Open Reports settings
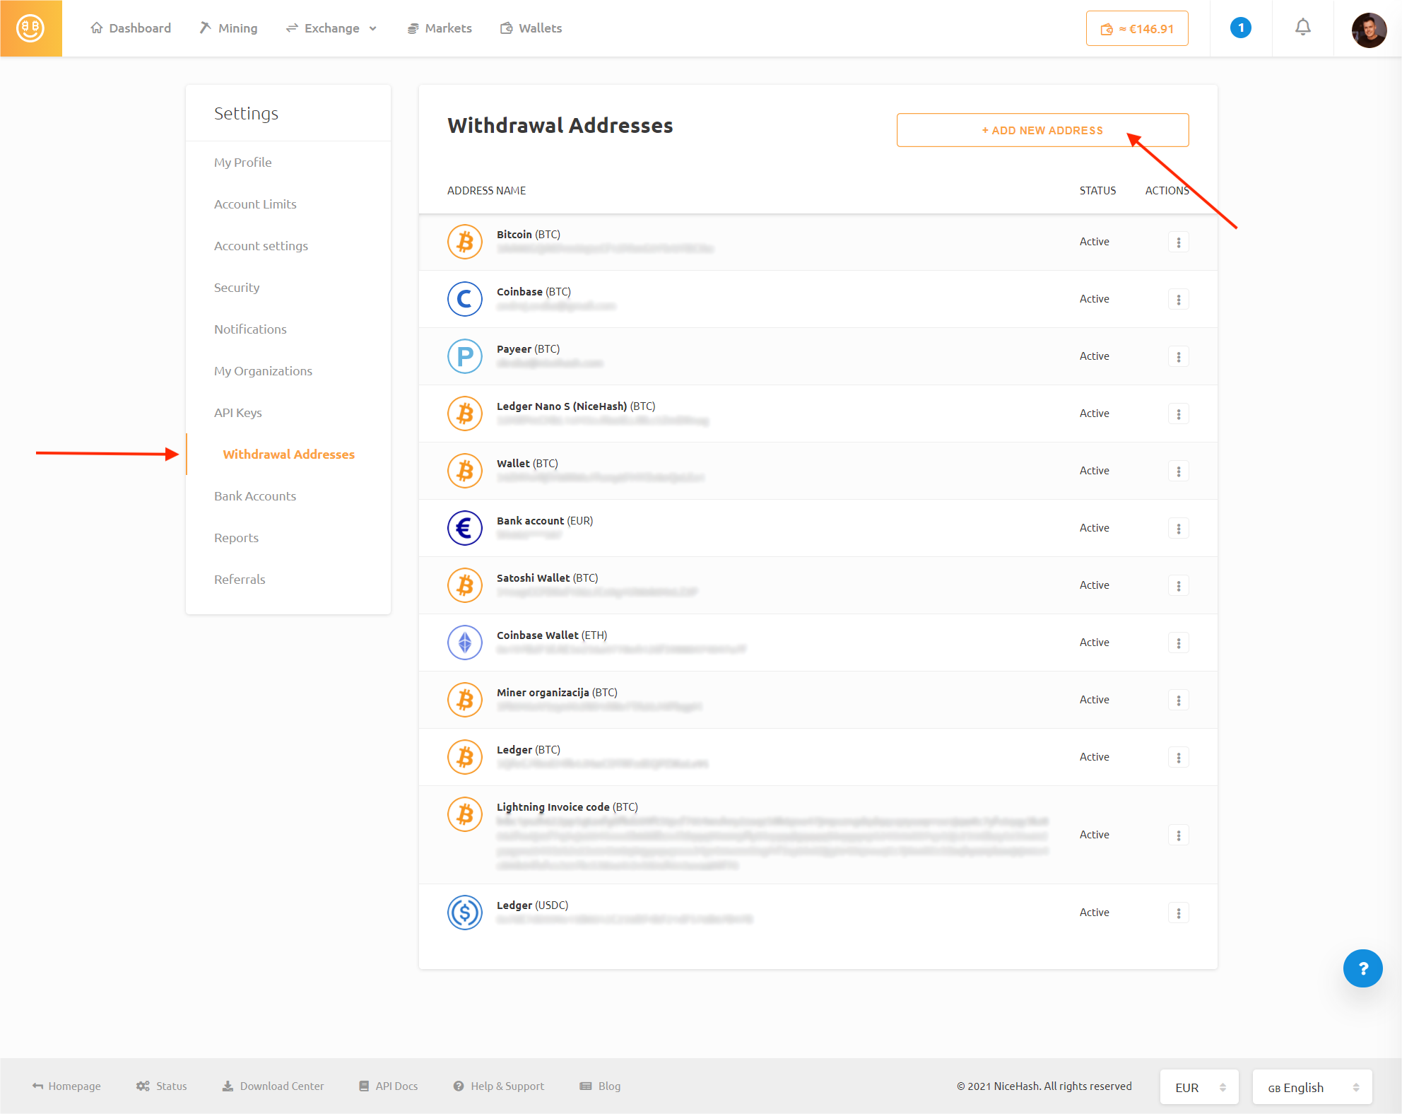Viewport: 1402px width, 1114px height. [236, 538]
